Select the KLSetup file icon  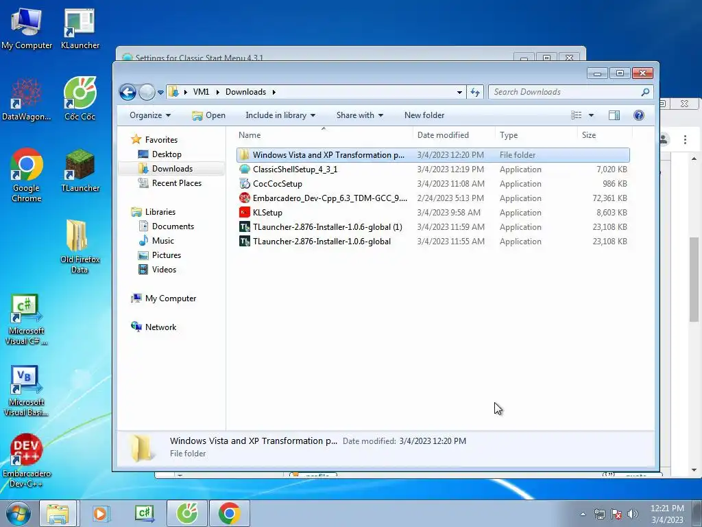click(x=245, y=213)
